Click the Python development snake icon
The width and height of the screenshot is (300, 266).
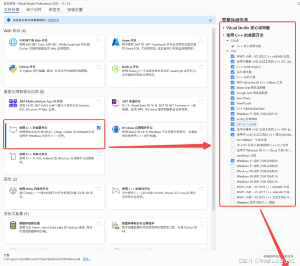(x=13, y=68)
